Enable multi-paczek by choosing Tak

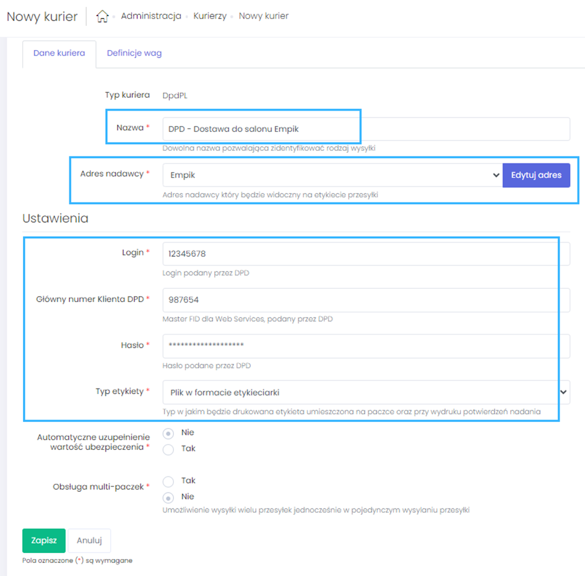click(168, 481)
